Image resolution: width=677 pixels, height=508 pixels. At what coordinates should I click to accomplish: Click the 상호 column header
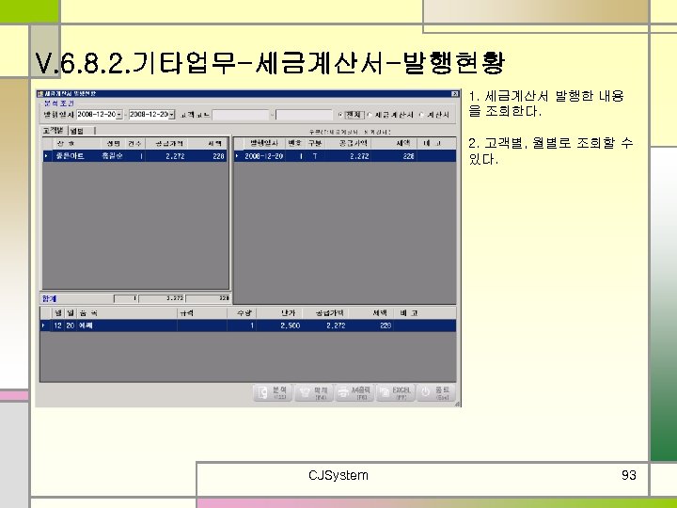tap(75, 143)
